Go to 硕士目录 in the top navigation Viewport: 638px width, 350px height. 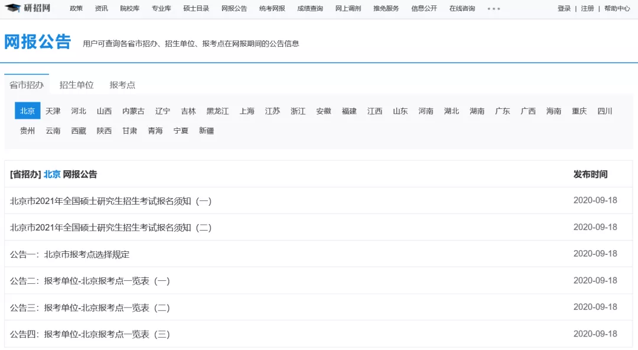tap(196, 8)
